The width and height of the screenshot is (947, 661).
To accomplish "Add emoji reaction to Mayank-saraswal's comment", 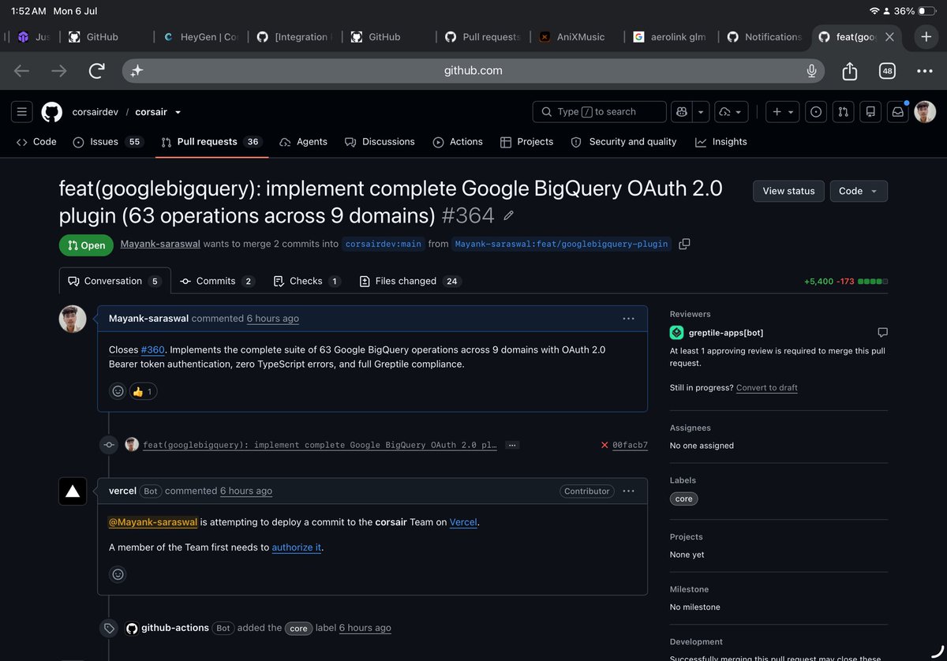I will [x=118, y=391].
